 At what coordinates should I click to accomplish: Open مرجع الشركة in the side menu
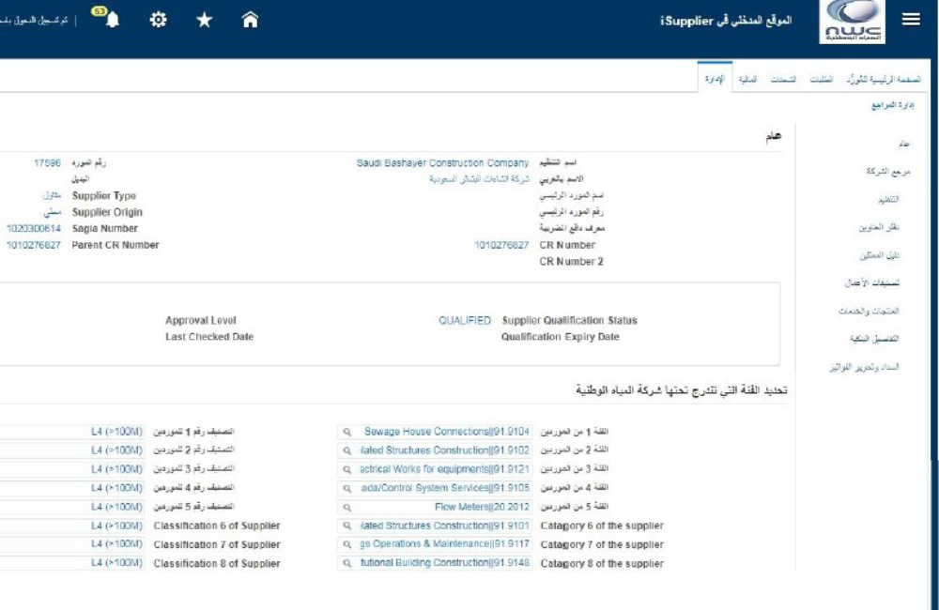(888, 171)
